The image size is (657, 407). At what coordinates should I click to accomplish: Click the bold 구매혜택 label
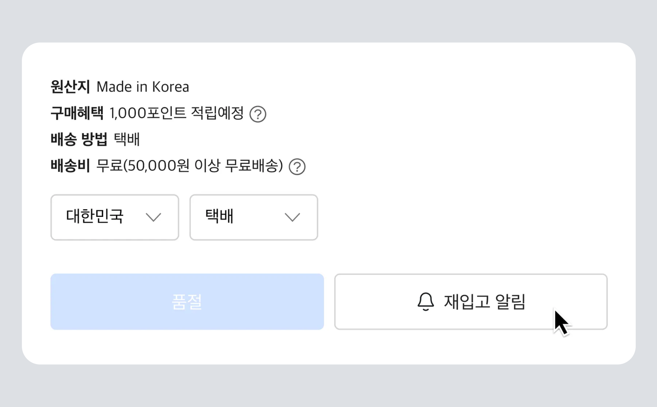[x=77, y=113]
